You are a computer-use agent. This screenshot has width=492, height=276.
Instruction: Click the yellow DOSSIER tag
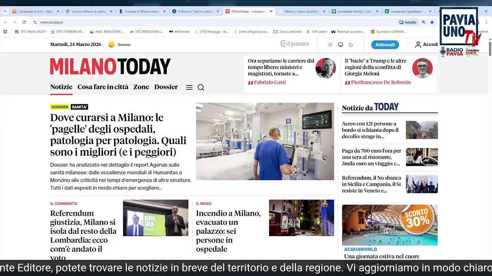[60, 107]
